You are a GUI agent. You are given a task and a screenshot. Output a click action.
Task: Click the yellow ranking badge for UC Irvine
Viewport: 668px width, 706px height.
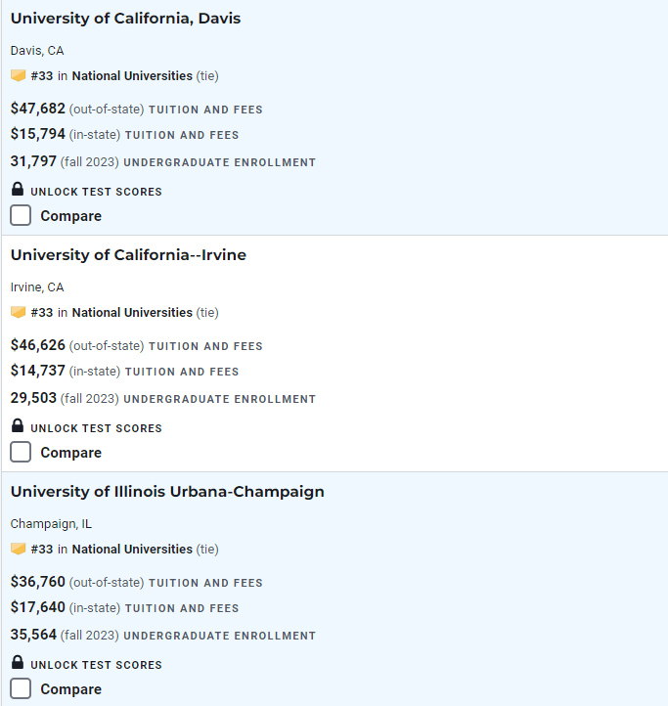(18, 312)
